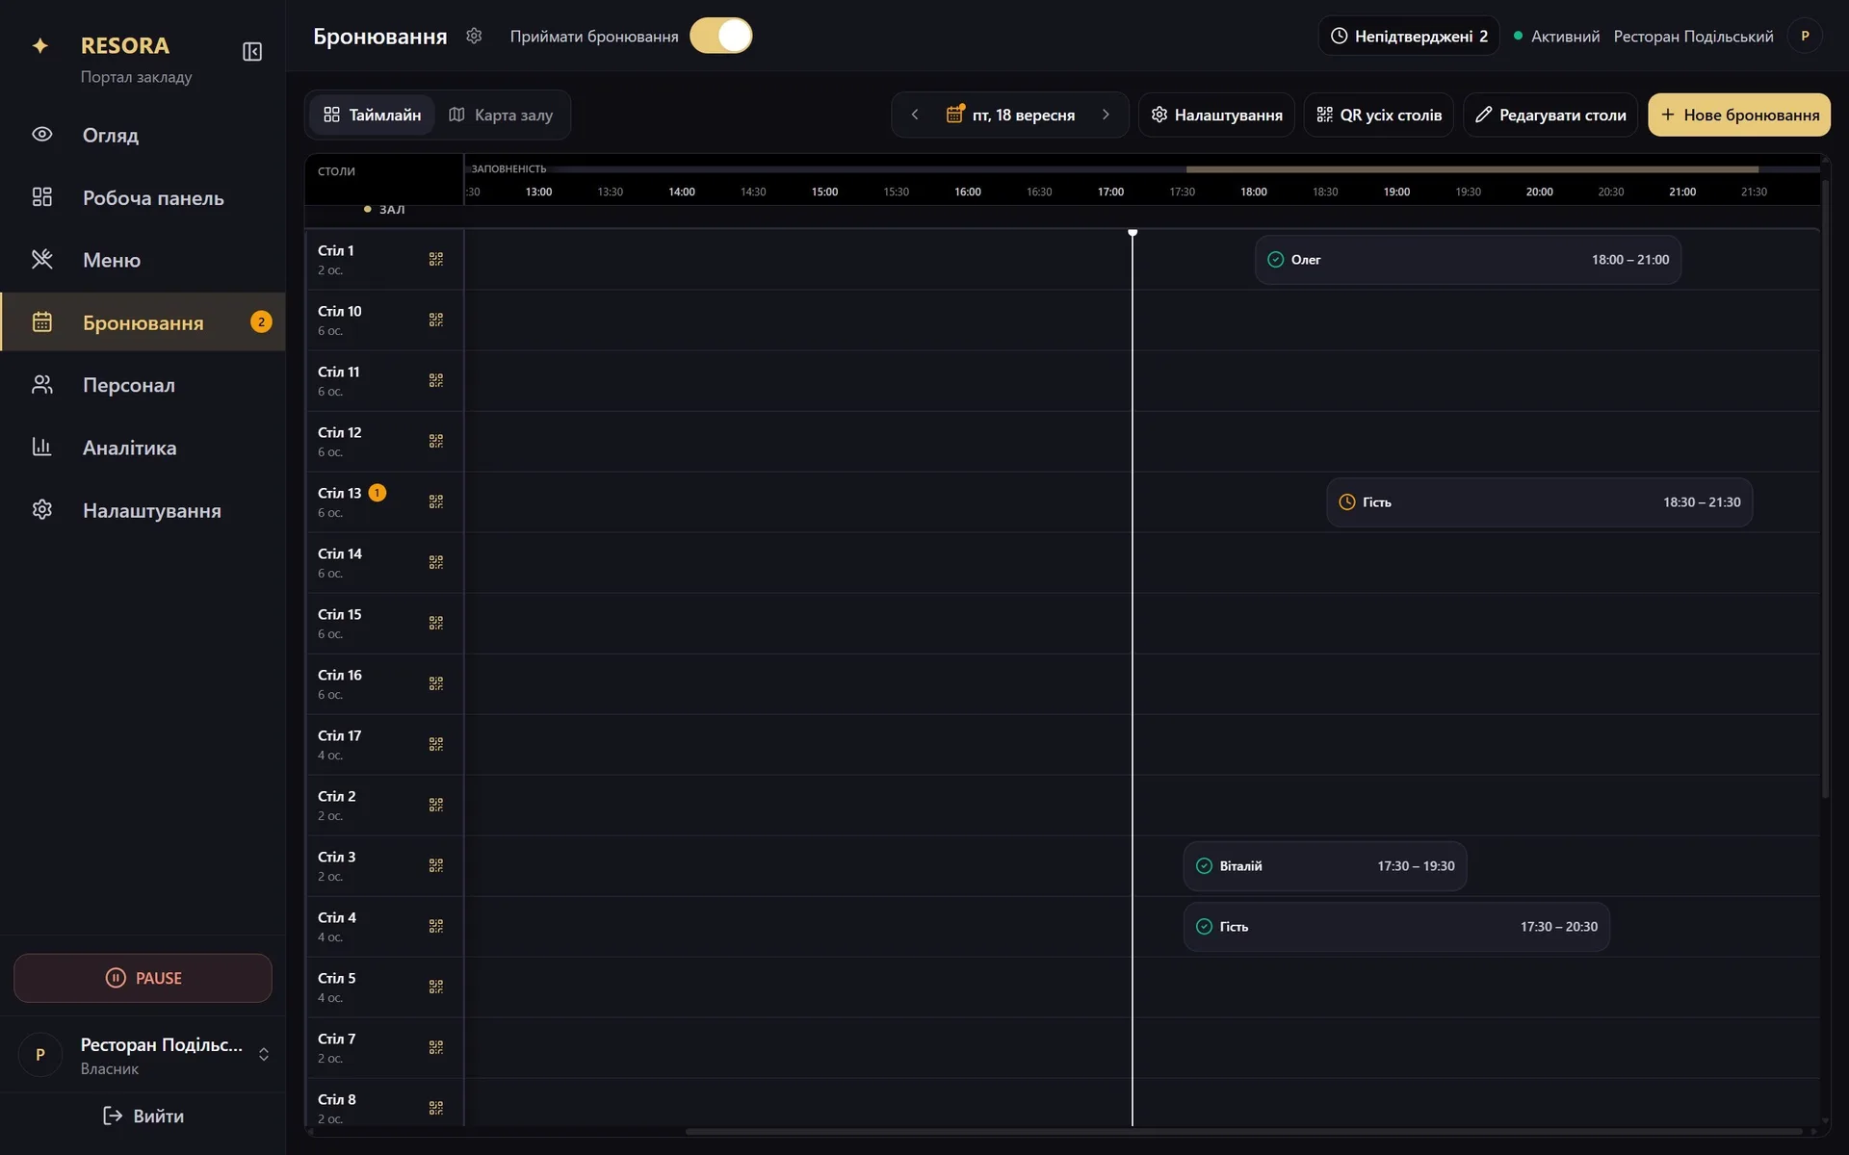Click the current time marker handle
Viewport: 1849px width, 1155px height.
point(1133,233)
